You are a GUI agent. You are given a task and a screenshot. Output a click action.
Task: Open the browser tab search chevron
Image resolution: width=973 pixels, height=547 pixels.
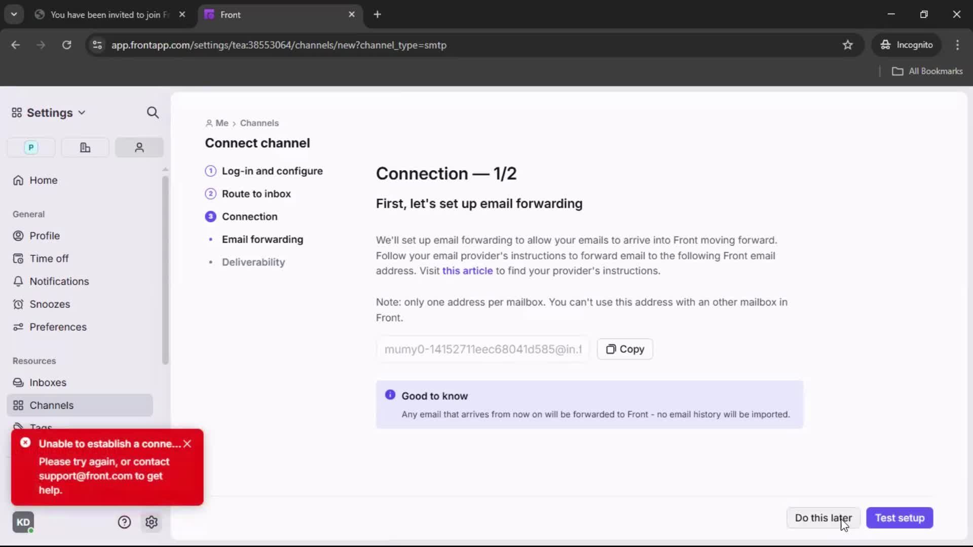tap(14, 14)
